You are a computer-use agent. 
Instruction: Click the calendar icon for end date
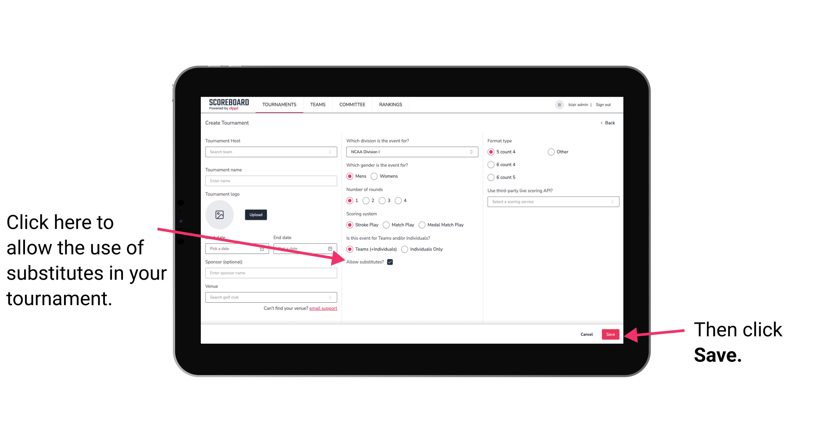coord(331,248)
